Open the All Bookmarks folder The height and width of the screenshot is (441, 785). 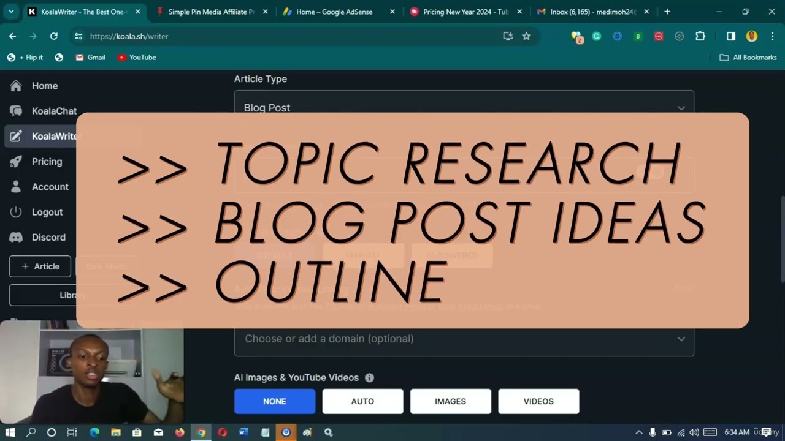748,57
